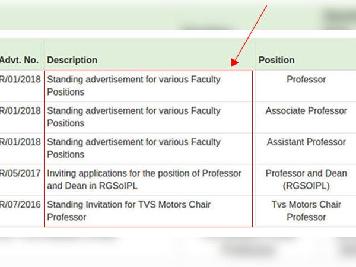Click the red arrow annotation head
The image size is (356, 267).
coord(234,63)
